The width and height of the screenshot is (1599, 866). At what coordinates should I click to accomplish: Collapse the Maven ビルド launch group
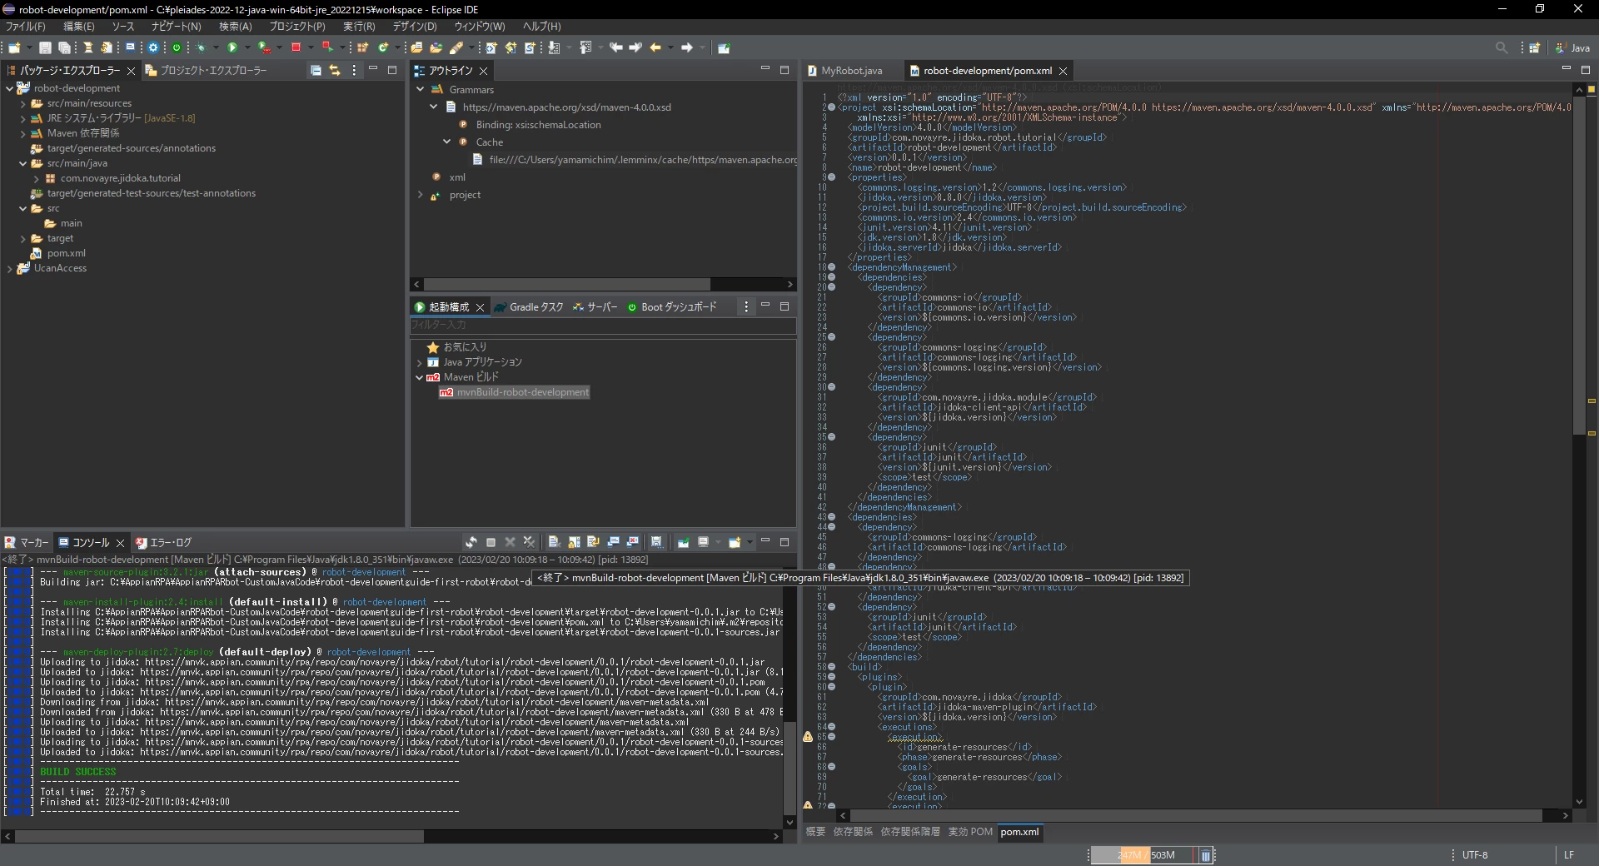coord(419,377)
